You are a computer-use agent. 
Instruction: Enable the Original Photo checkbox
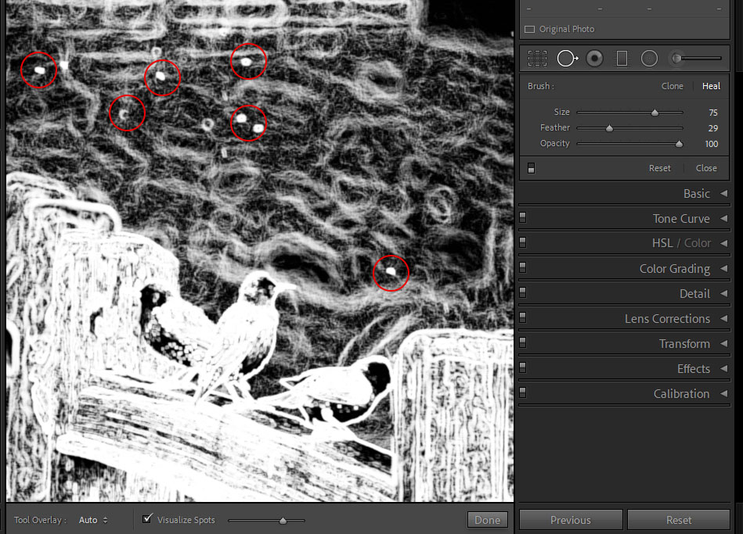(530, 30)
